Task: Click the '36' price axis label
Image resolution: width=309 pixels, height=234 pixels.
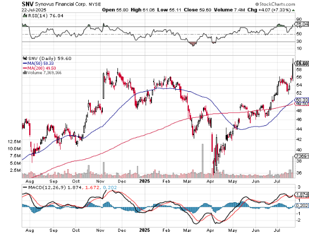Action: point(299,173)
